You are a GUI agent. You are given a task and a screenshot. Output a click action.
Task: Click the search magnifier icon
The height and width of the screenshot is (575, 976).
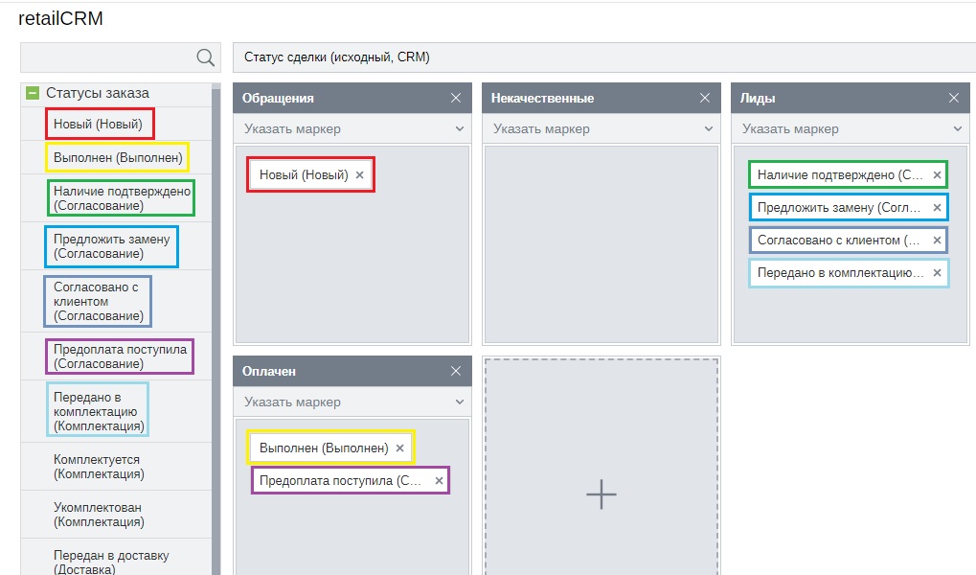tap(204, 57)
